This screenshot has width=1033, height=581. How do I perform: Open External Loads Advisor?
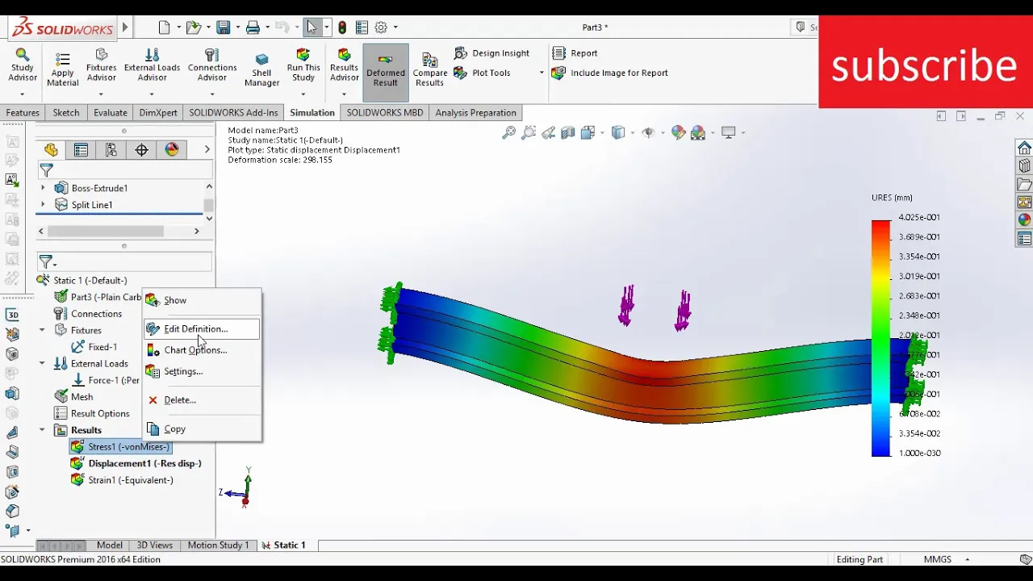[x=152, y=65]
